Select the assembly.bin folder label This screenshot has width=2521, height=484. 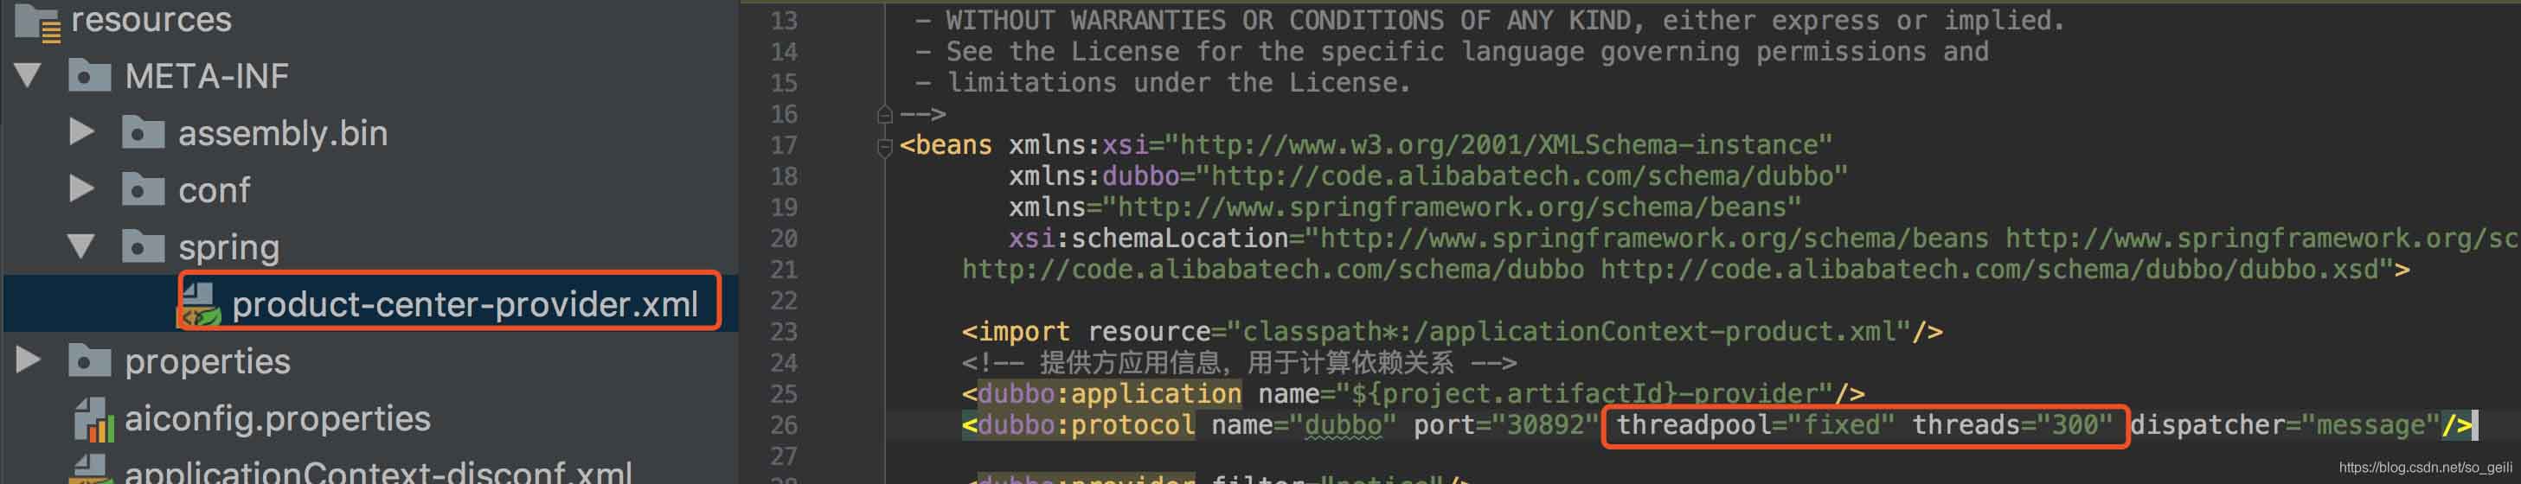(283, 132)
